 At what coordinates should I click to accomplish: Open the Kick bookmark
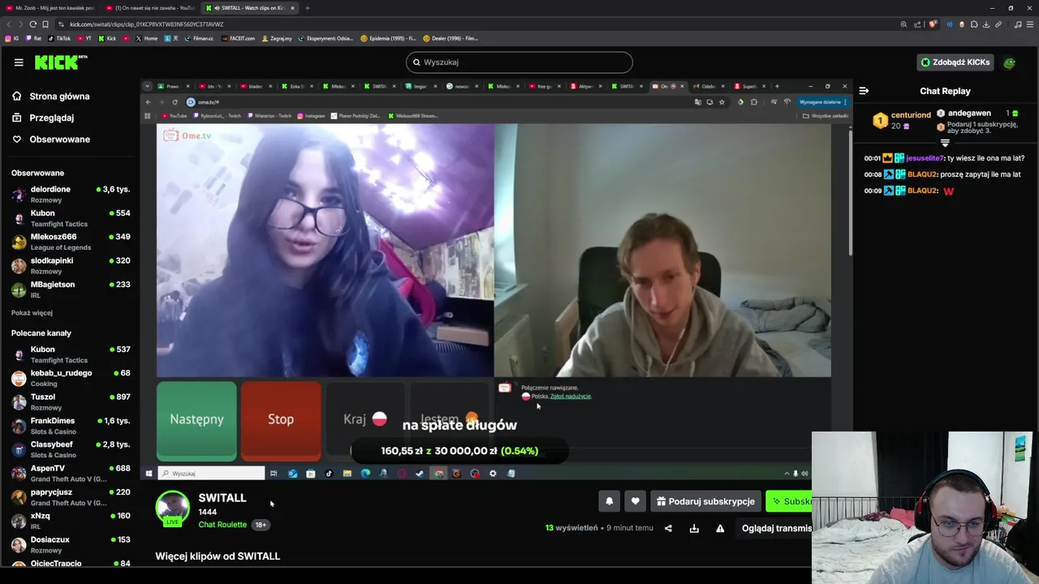[107, 38]
